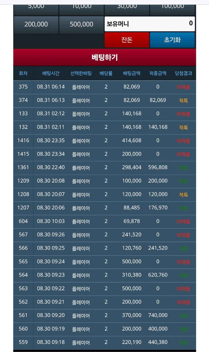Click bet amount 120,760
The height and width of the screenshot is (352, 209).
click(132, 248)
